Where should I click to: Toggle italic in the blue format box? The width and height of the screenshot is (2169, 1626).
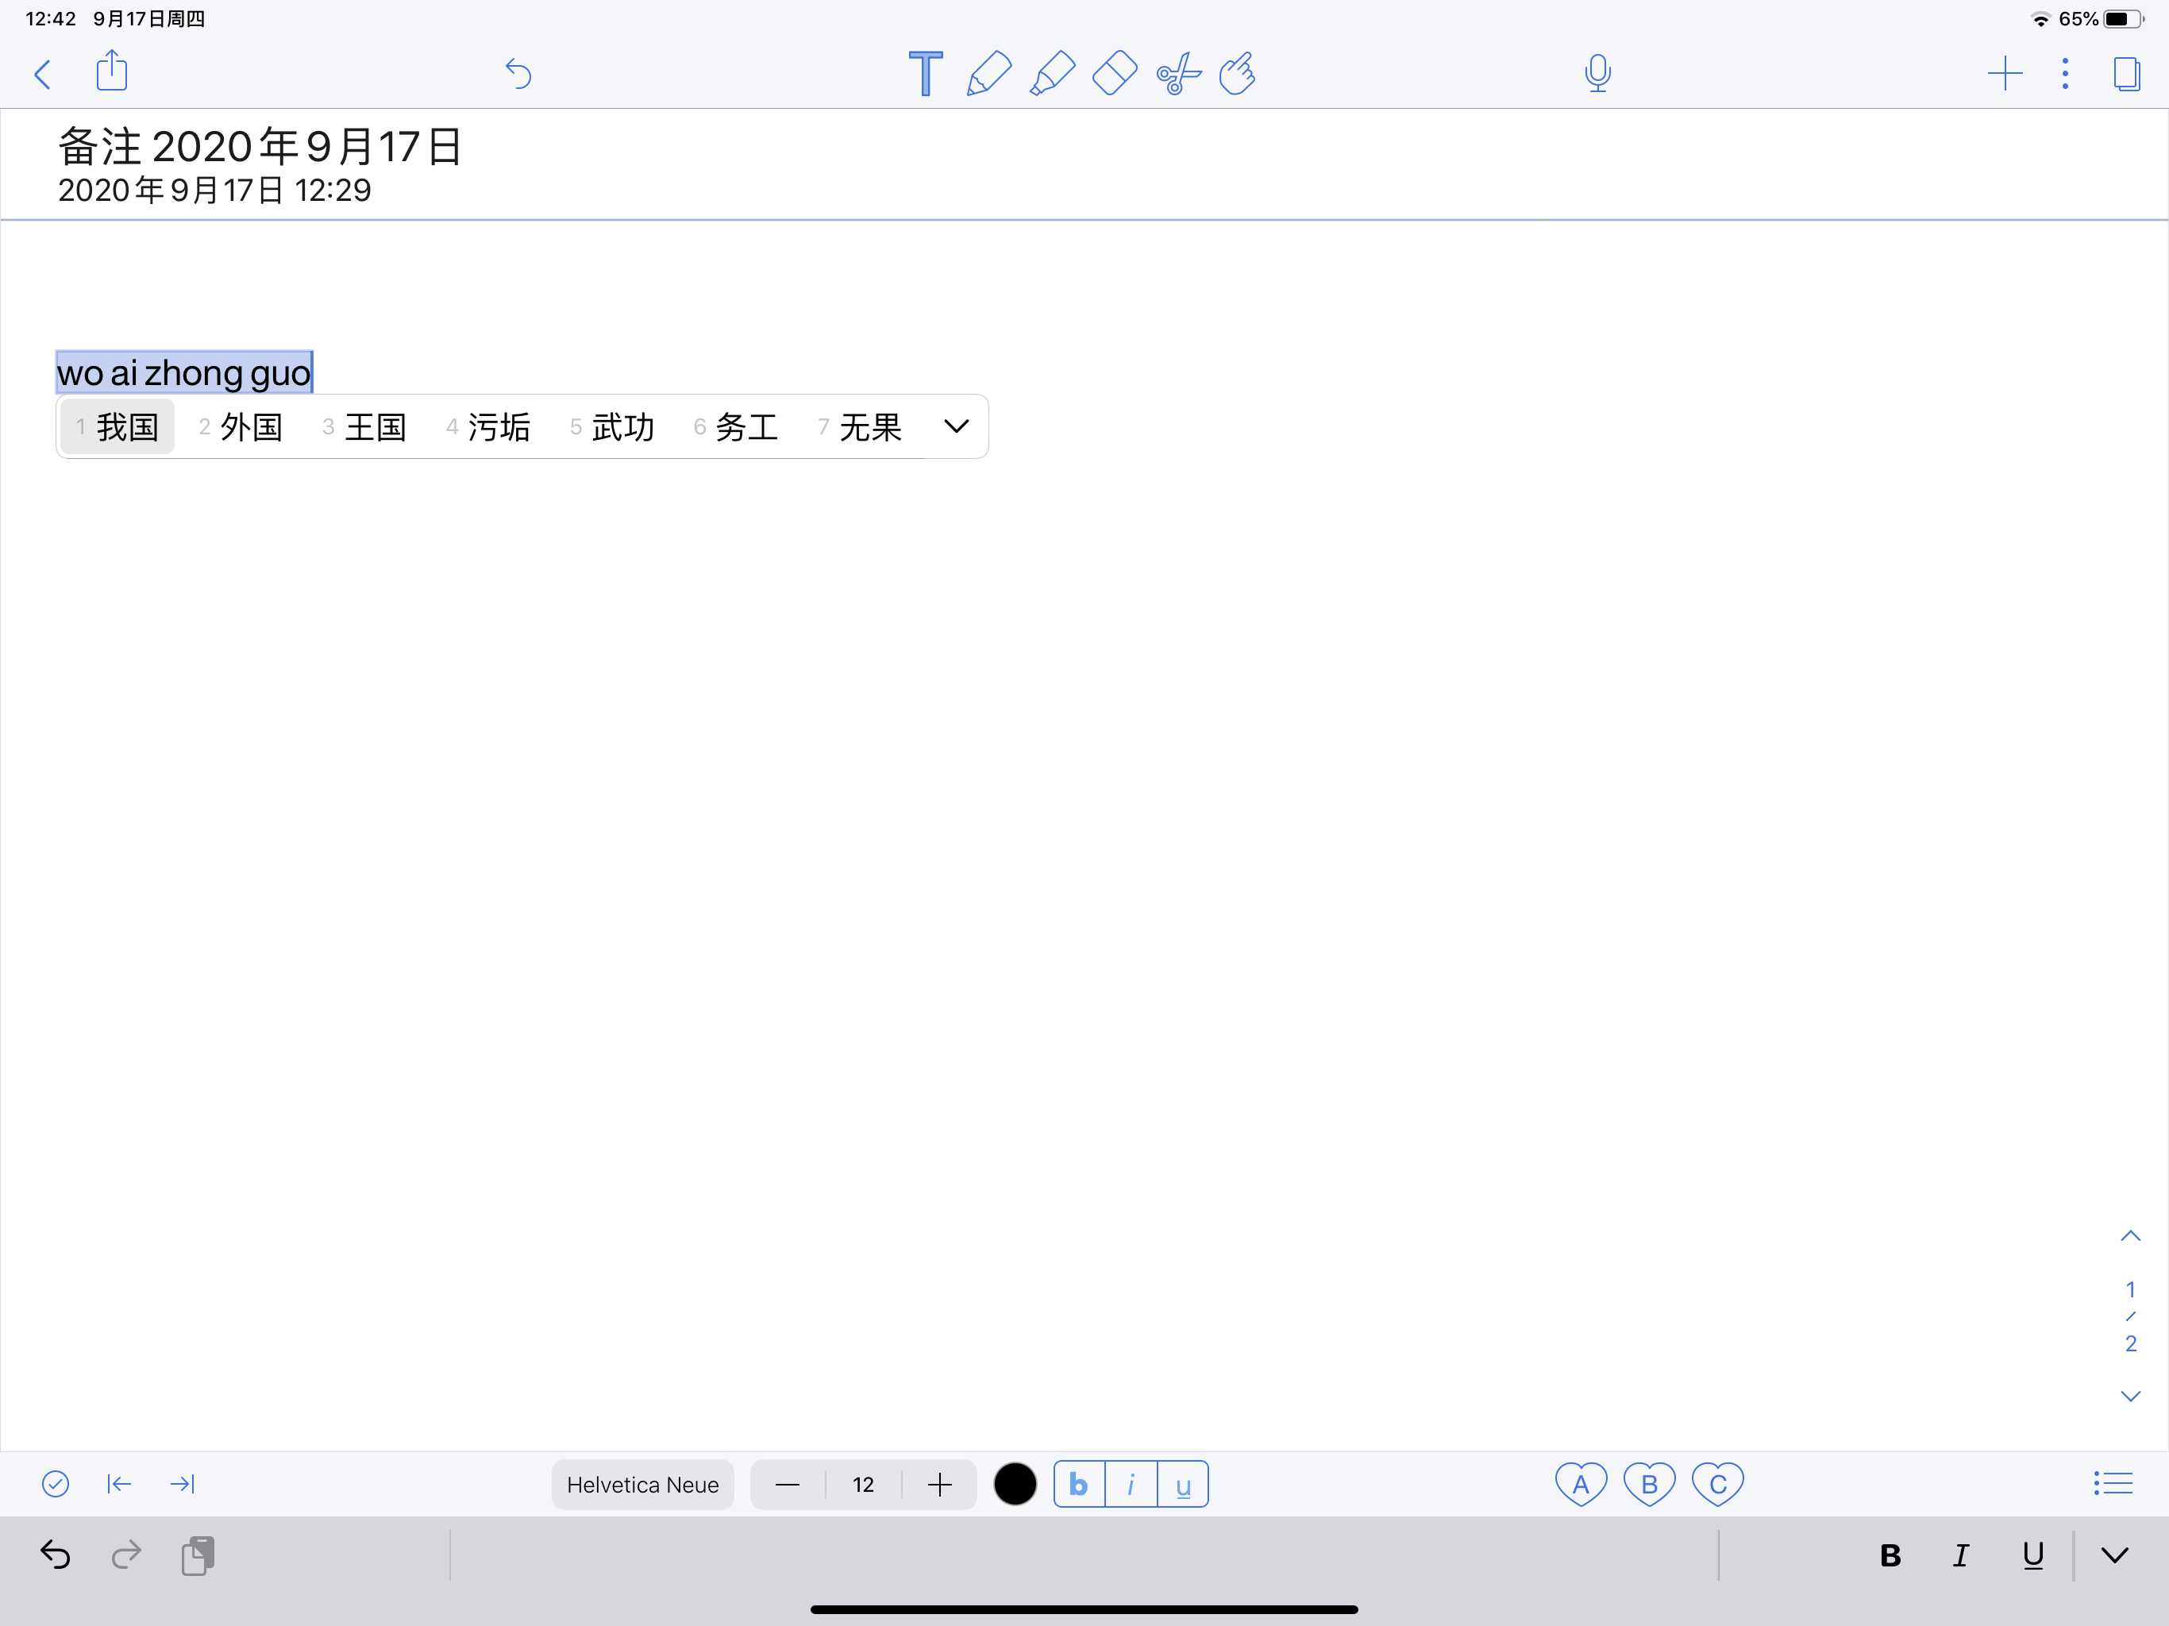tap(1131, 1484)
